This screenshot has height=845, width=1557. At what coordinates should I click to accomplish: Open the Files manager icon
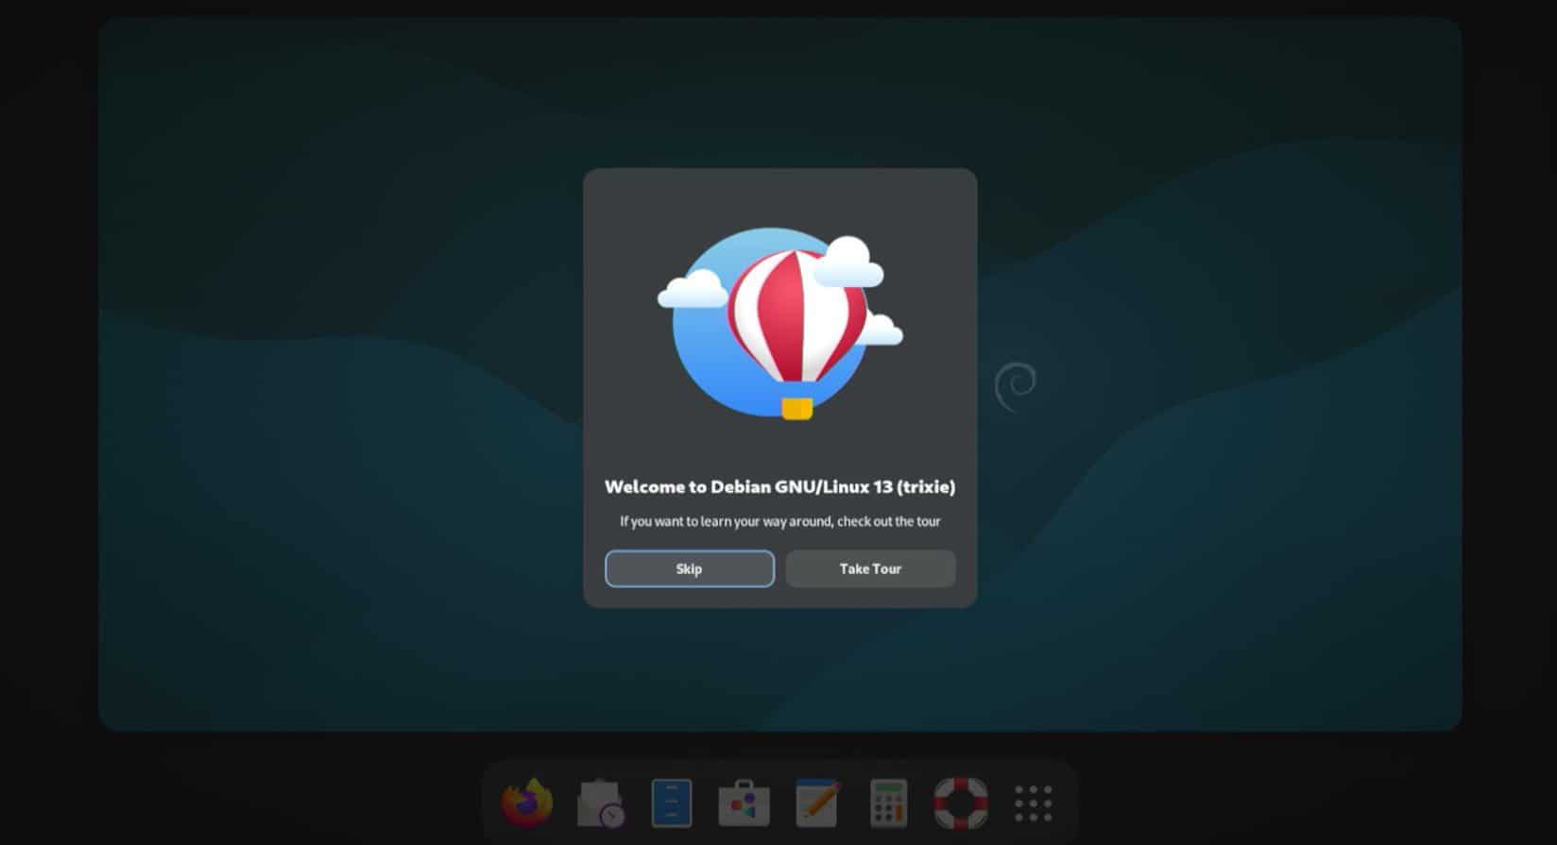[x=672, y=803]
